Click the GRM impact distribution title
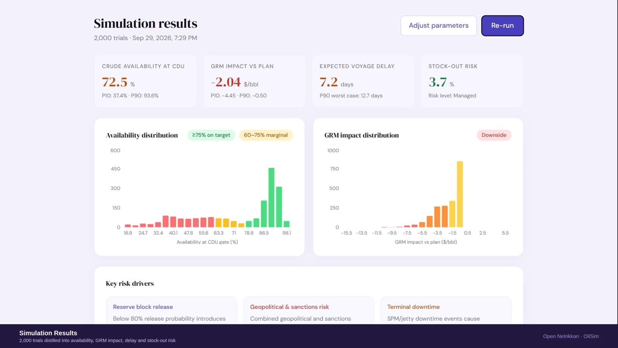Image resolution: width=618 pixels, height=348 pixels. pyautogui.click(x=362, y=135)
